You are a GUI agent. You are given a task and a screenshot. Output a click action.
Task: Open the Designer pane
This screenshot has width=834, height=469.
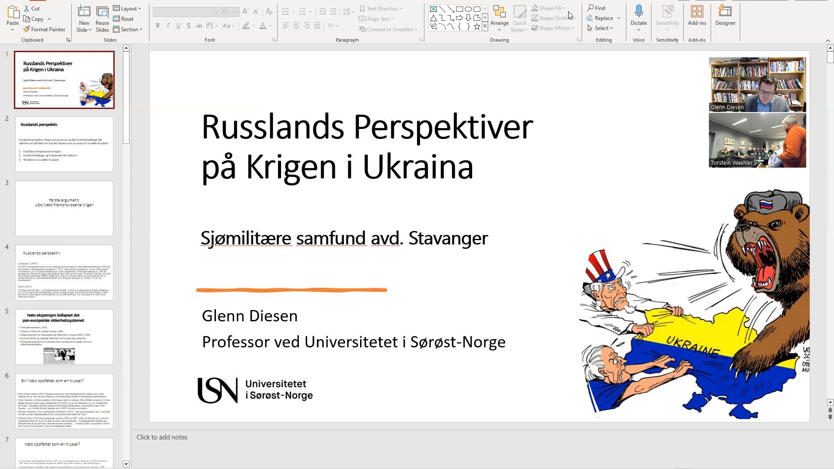tap(725, 15)
